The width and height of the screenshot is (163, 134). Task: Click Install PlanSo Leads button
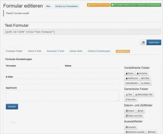tap(98, 5)
